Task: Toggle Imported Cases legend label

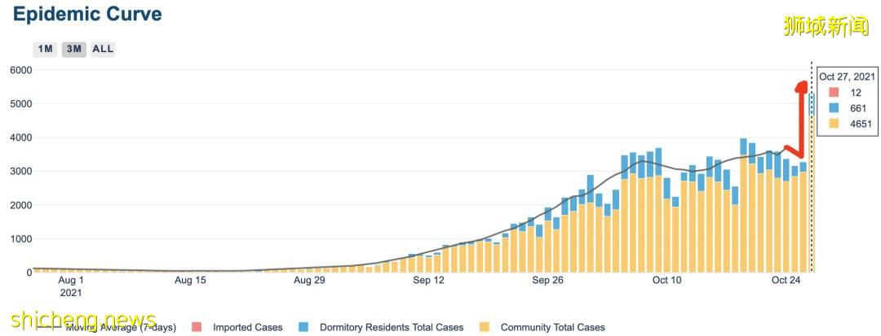Action: [247, 327]
